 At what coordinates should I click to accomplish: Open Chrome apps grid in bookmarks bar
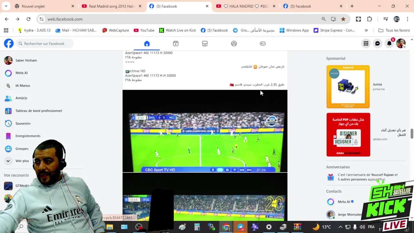point(6,30)
